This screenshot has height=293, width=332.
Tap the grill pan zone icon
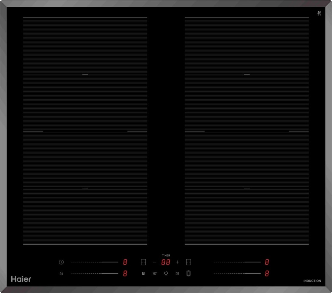pyautogui.click(x=189, y=273)
